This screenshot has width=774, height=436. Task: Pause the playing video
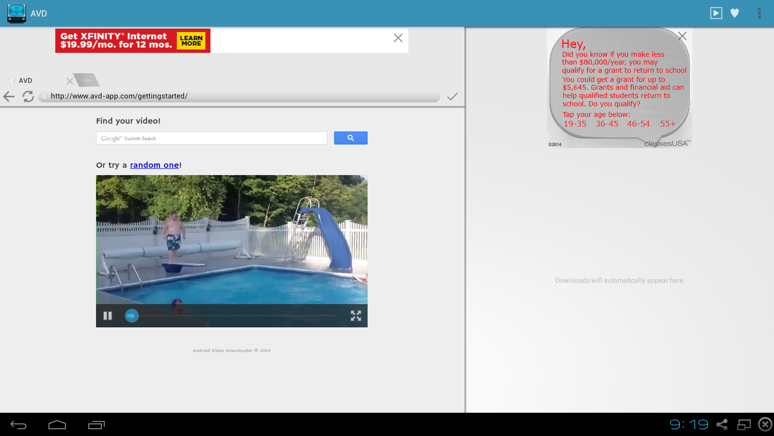[x=108, y=316]
